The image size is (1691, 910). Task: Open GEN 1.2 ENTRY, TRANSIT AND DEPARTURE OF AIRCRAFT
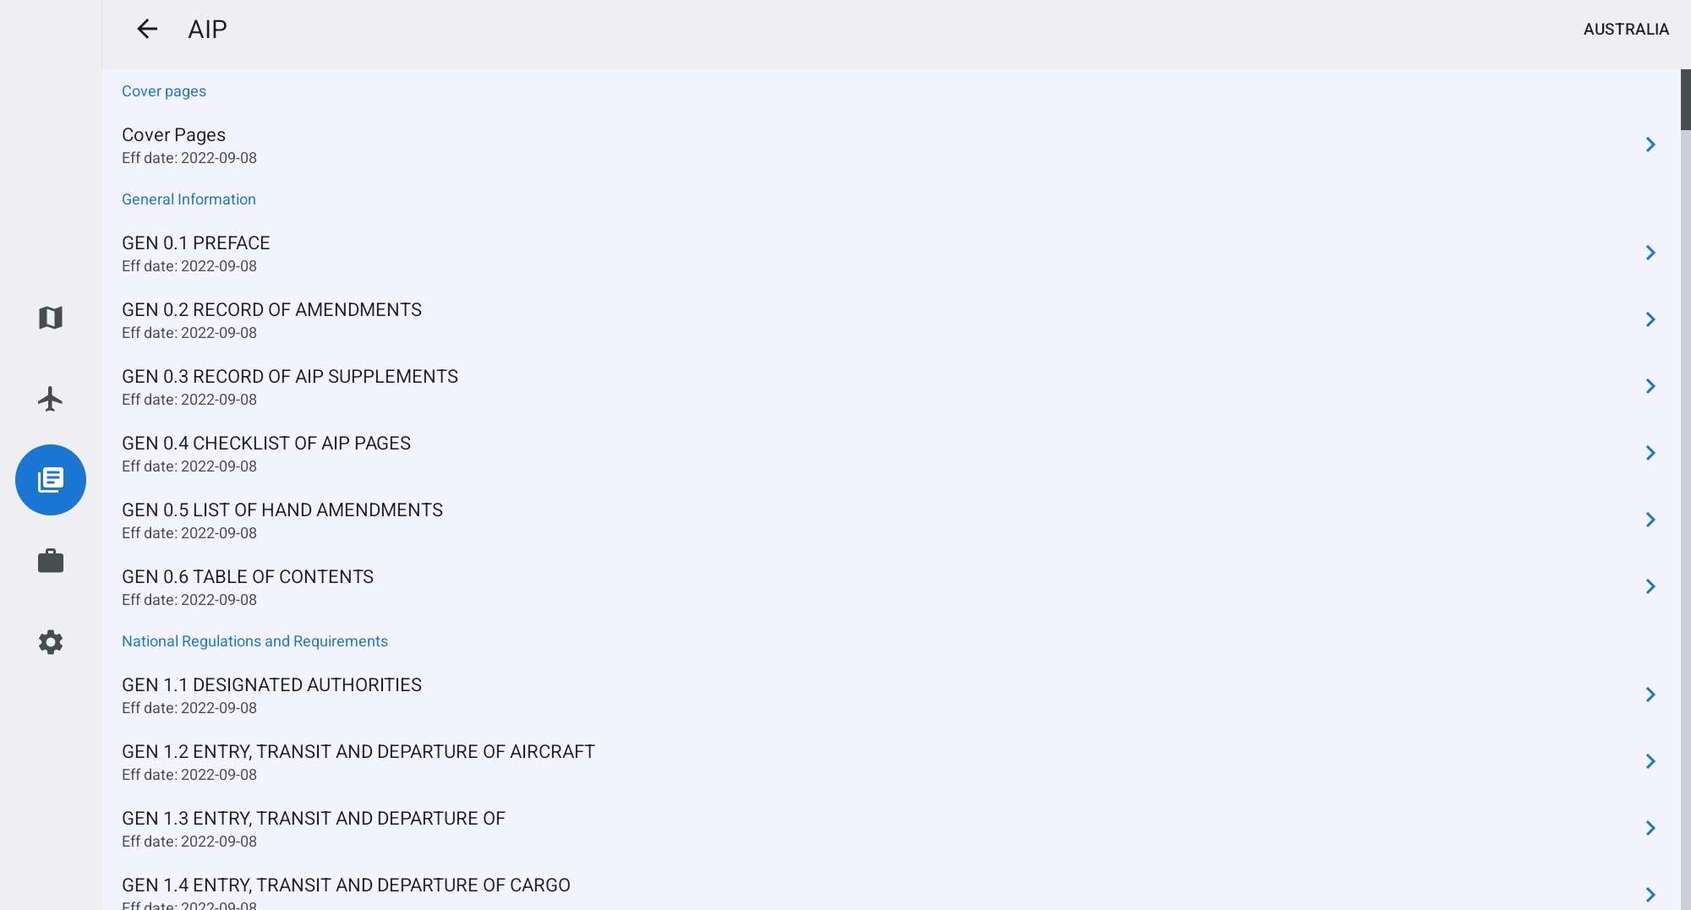coord(891,762)
